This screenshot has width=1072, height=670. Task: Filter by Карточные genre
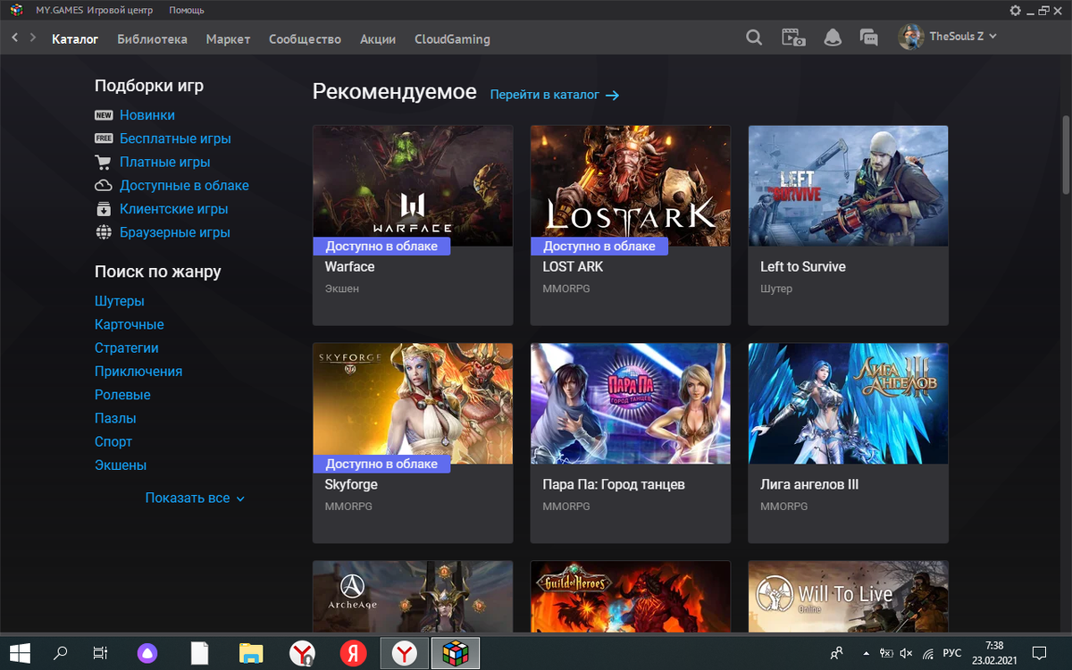pyautogui.click(x=130, y=324)
